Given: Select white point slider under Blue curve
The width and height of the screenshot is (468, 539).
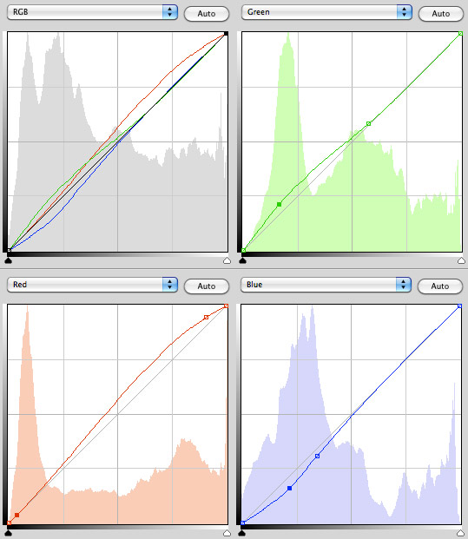Looking at the screenshot, I should 460,533.
